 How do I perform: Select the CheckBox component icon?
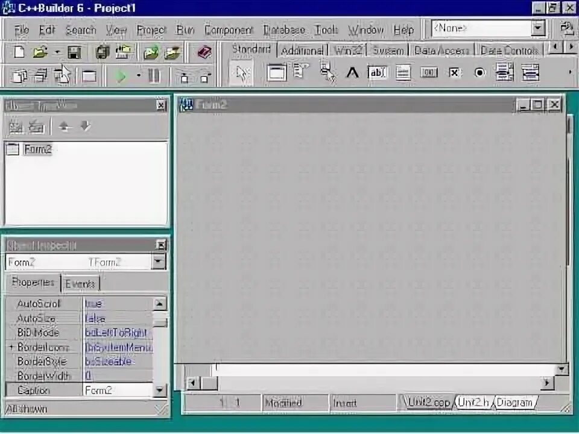coord(454,73)
